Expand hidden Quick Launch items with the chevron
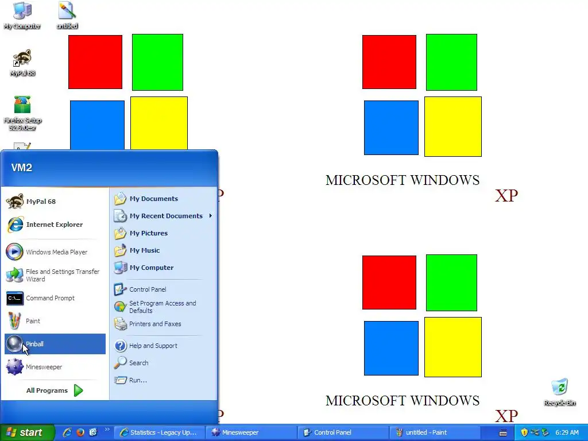This screenshot has height=441, width=588. 107,430
